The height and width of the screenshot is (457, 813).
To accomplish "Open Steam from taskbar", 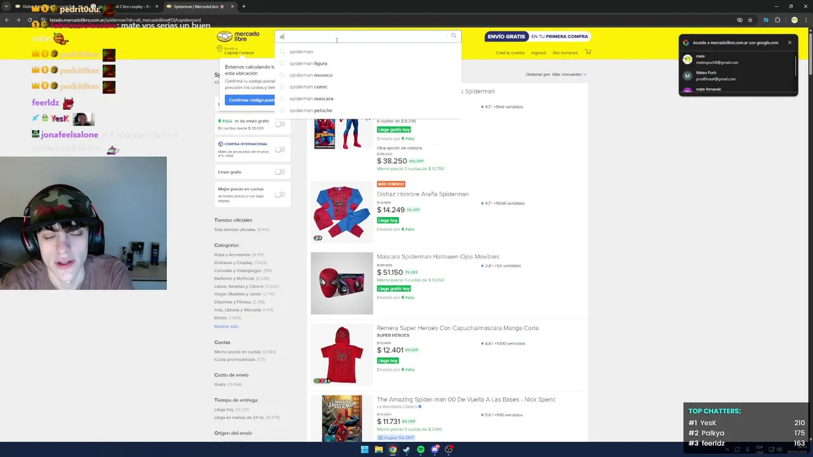I will (406, 449).
